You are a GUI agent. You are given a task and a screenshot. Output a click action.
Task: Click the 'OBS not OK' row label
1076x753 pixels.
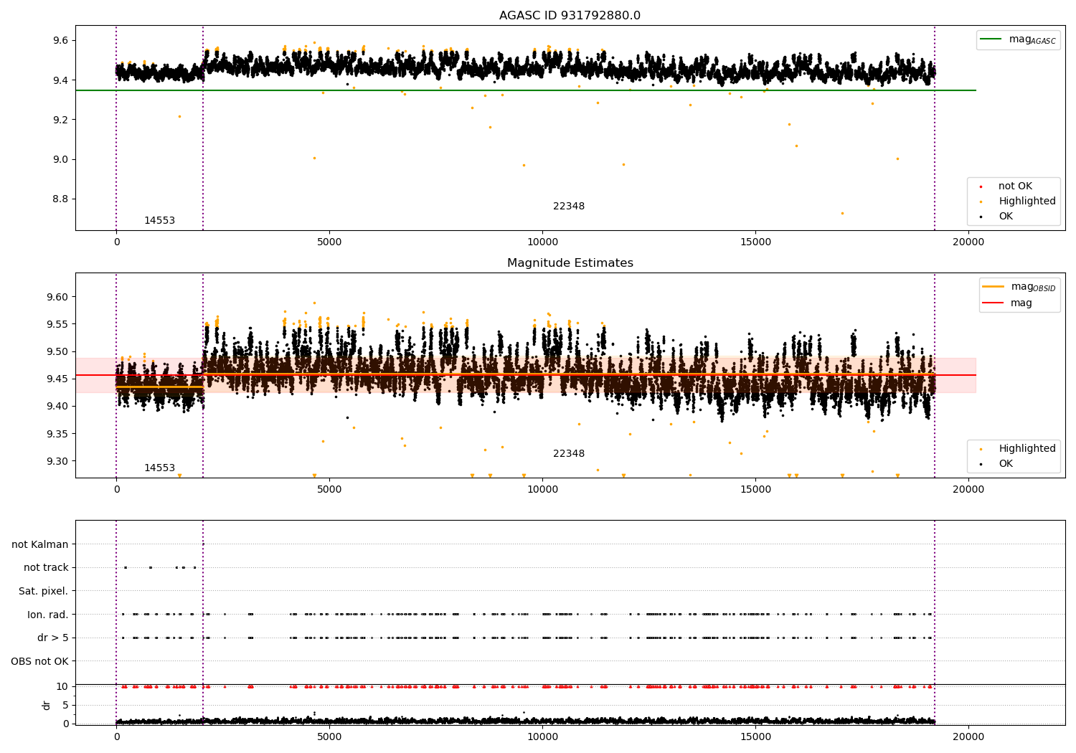tap(39, 661)
